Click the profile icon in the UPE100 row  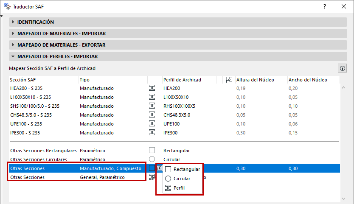(x=152, y=124)
